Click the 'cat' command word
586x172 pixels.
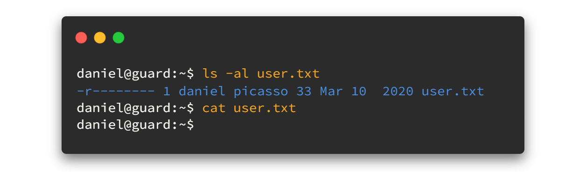click(214, 108)
